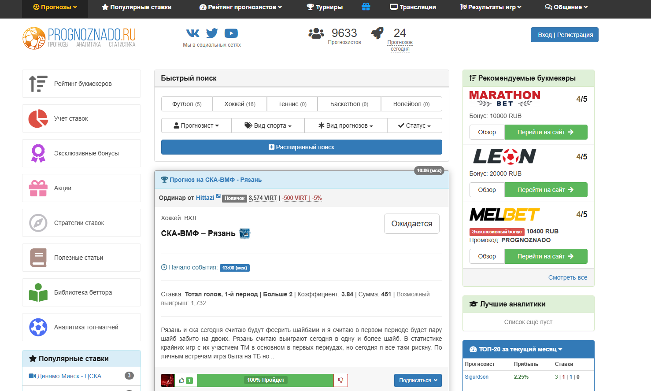Image resolution: width=651 pixels, height=391 pixels.
Task: Click the thumbs down dislike icon
Action: click(340, 380)
